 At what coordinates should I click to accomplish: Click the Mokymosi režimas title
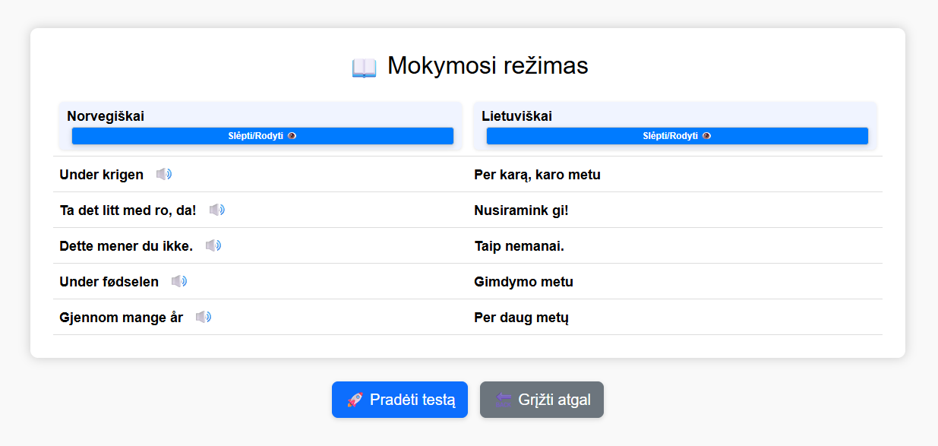(469, 65)
